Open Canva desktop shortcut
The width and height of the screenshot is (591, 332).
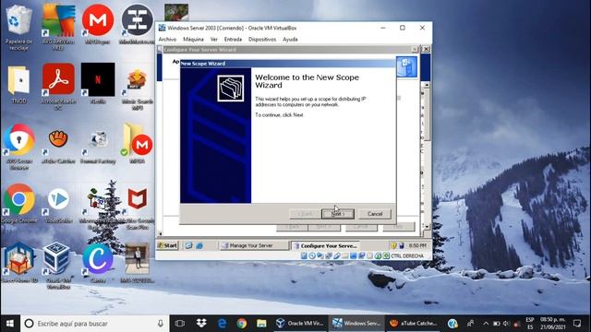98,263
